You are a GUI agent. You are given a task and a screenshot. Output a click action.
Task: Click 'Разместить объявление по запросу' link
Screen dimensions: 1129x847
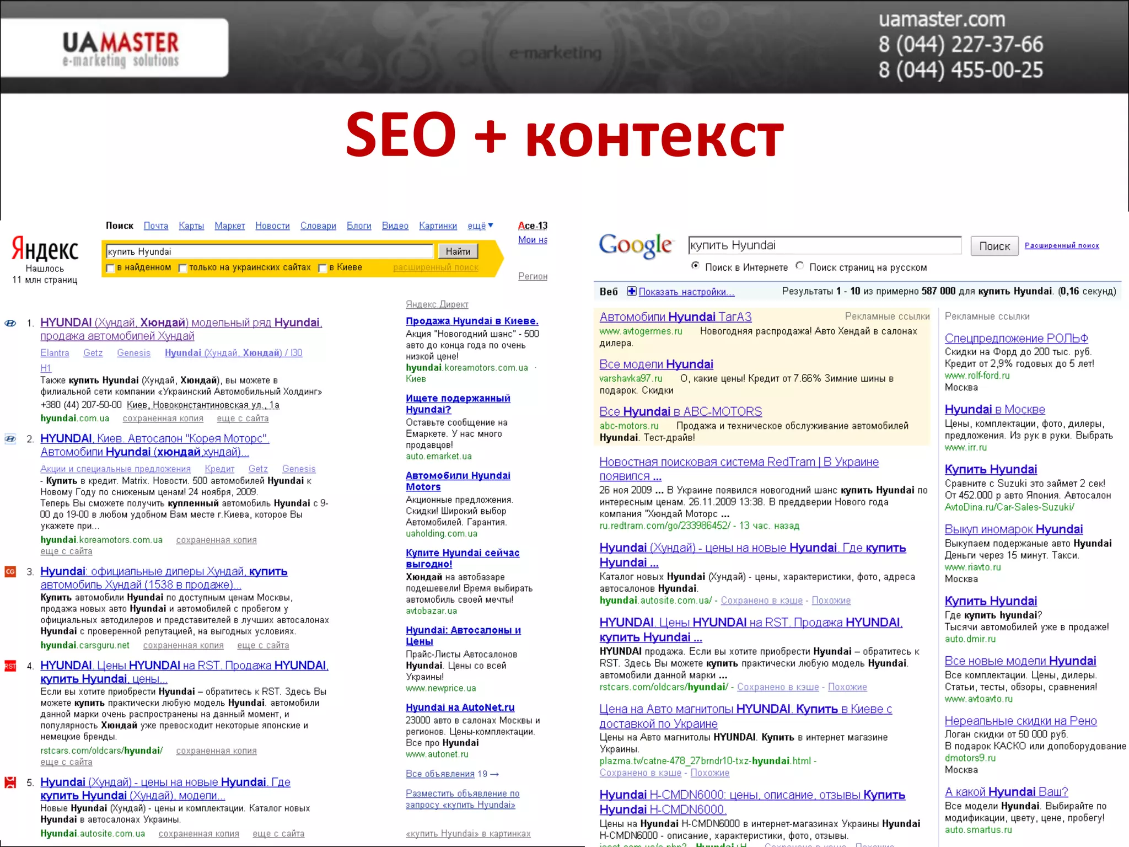point(463,799)
